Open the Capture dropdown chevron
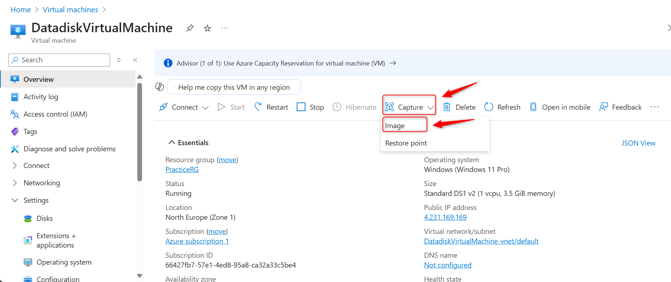This screenshot has height=282, width=671. point(430,108)
